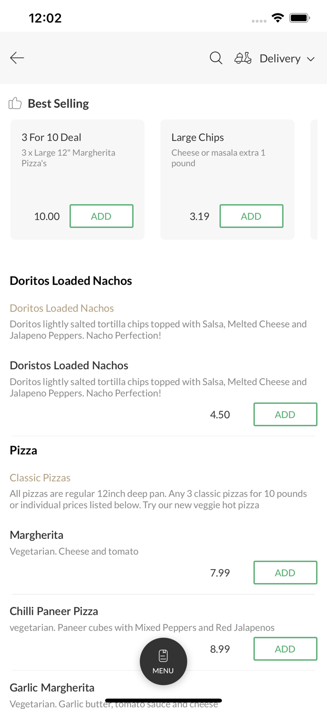Image resolution: width=327 pixels, height=709 pixels.
Task: Select the Classic Pizzas subcategory link
Action: [40, 478]
